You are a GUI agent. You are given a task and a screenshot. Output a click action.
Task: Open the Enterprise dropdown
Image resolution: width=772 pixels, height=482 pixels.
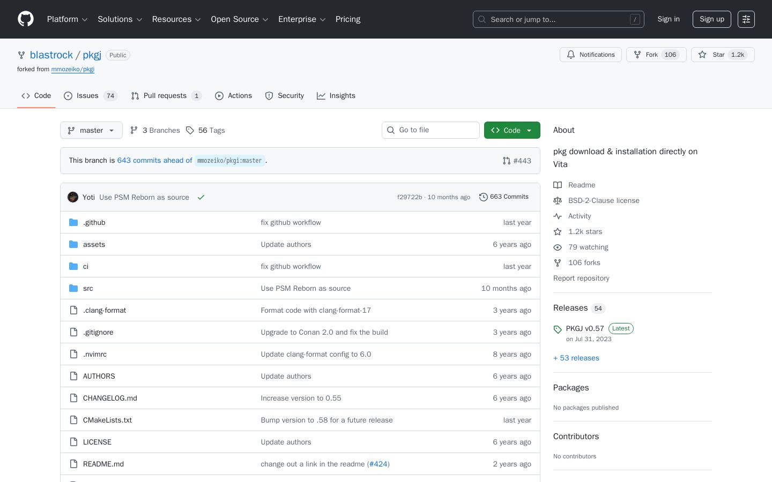[x=302, y=19]
